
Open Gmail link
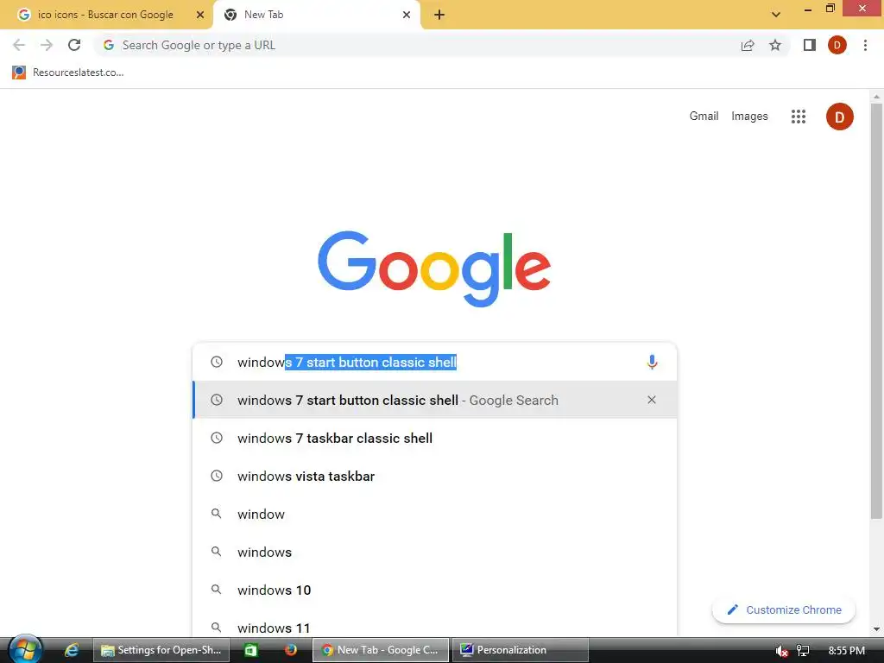[x=704, y=117]
